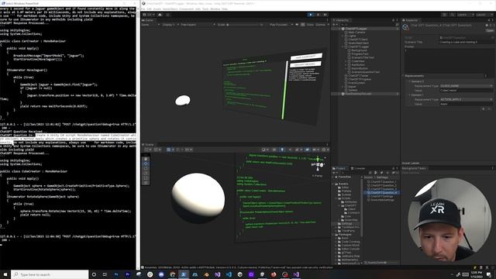This screenshot has width=496, height=279.
Task: Expand Jaguar object in Hierarchy
Action: (343, 87)
